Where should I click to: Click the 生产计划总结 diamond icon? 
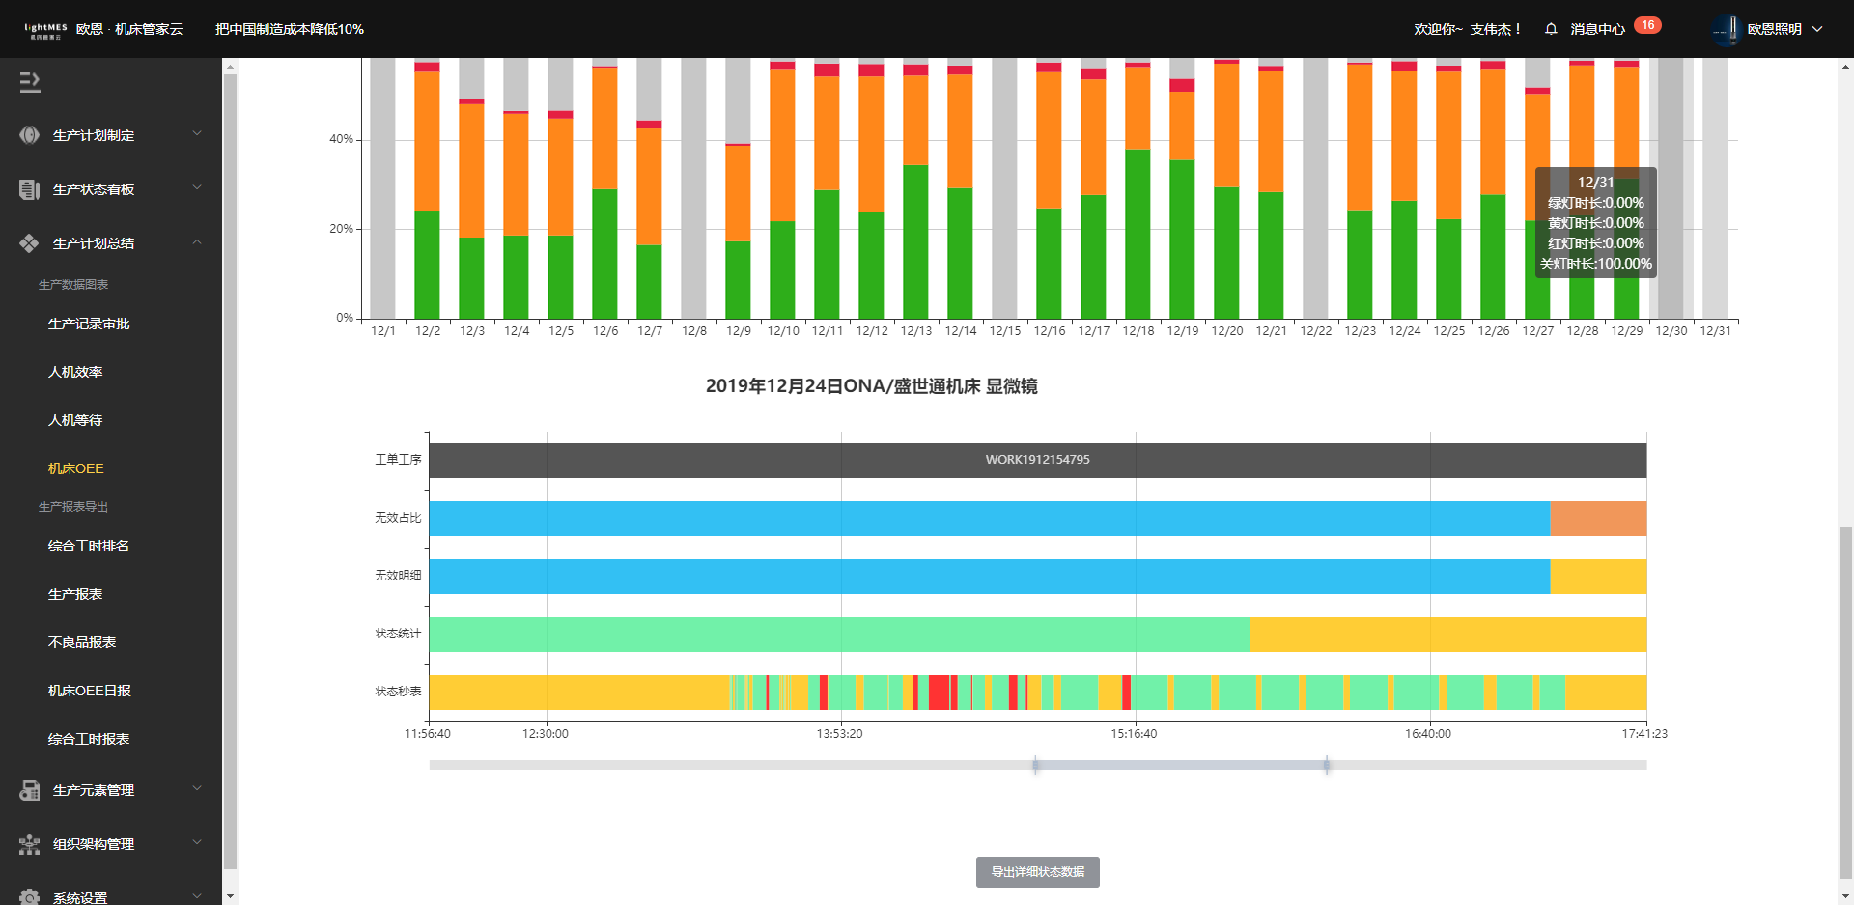(x=30, y=243)
